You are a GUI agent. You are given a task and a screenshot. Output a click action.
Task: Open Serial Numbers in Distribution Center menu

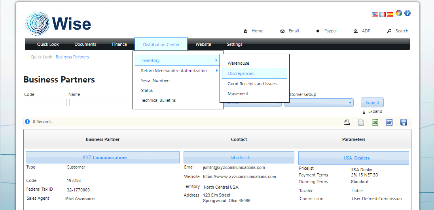[155, 81]
